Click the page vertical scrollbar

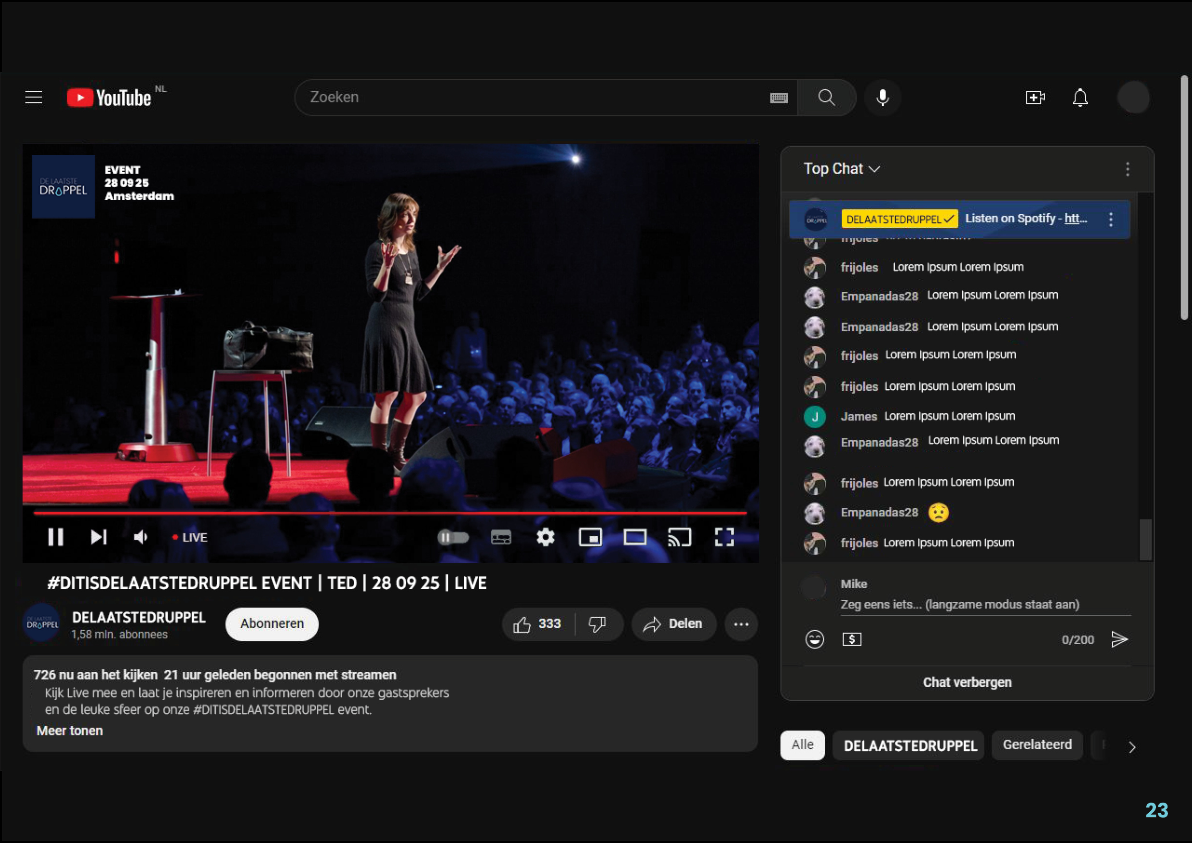[1184, 198]
